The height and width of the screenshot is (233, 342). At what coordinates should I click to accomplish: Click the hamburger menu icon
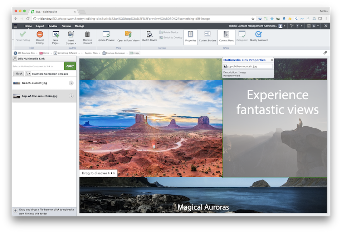click(15, 26)
